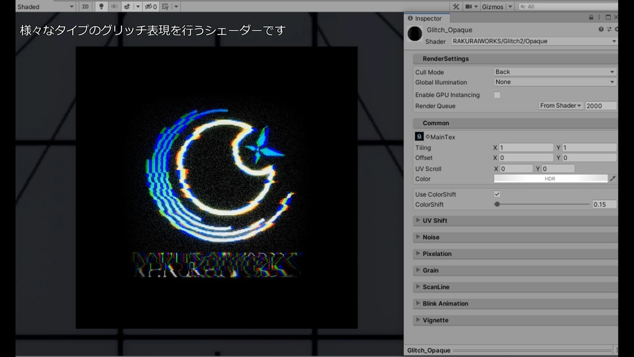
Task: Open Global Illumination dropdown
Action: pyautogui.click(x=555, y=82)
